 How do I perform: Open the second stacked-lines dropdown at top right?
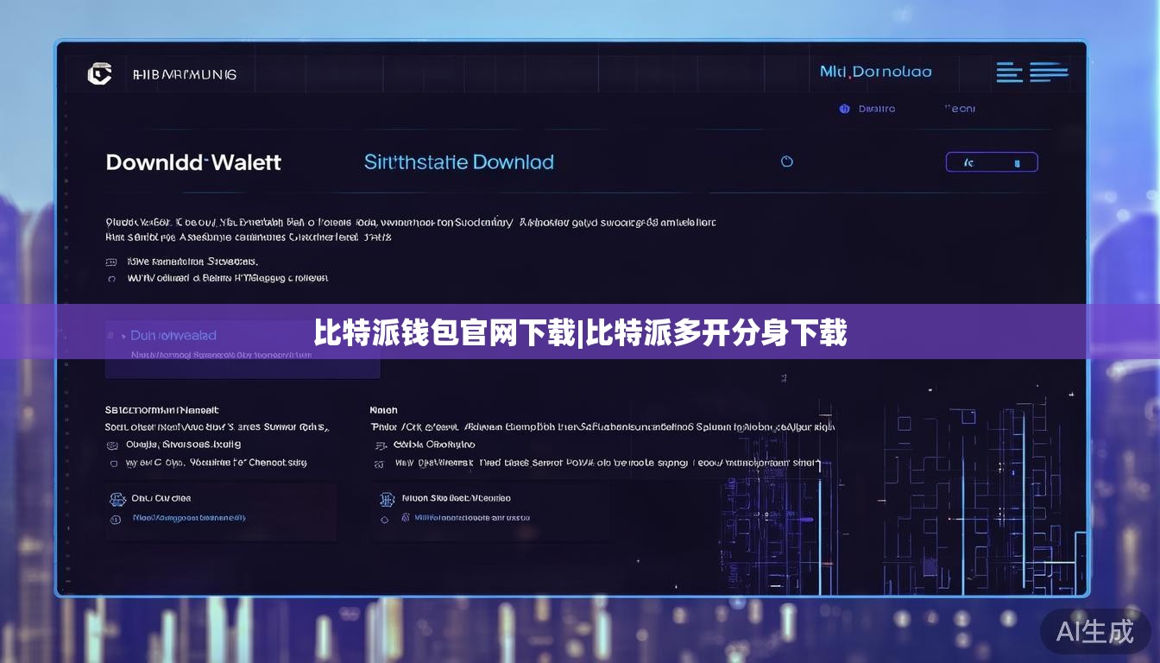[1049, 73]
